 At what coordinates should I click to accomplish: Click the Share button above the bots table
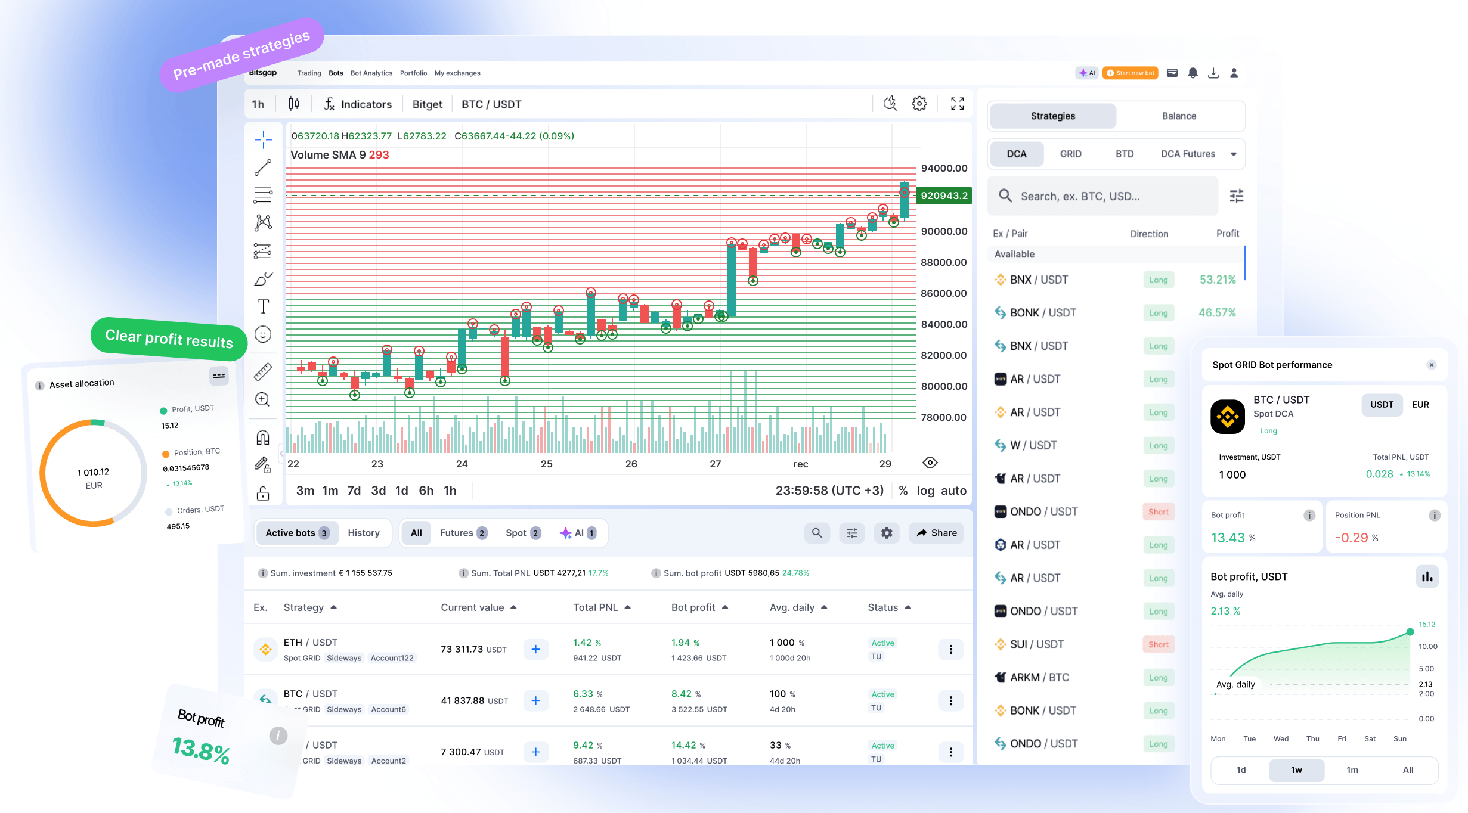(936, 533)
